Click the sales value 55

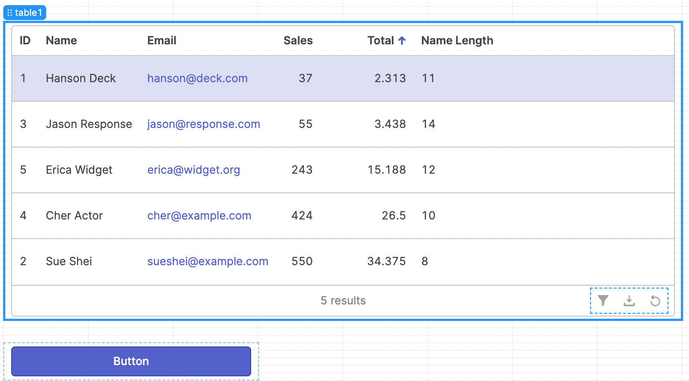[306, 124]
